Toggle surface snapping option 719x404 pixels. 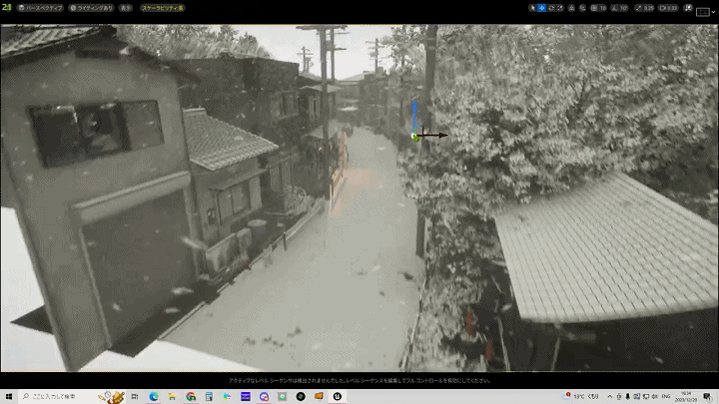point(583,8)
